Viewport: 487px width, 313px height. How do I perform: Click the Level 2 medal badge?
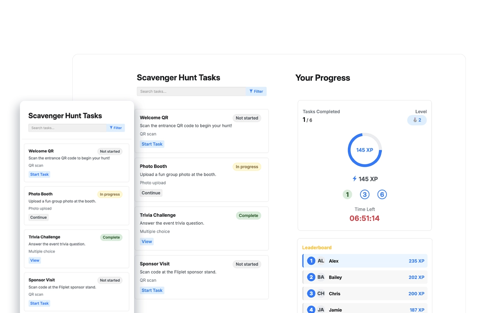point(417,120)
